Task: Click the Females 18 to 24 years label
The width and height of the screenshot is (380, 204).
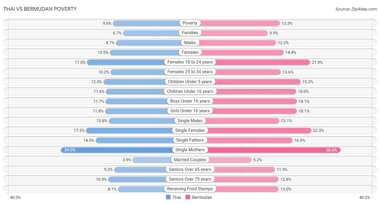Action: pos(190,62)
